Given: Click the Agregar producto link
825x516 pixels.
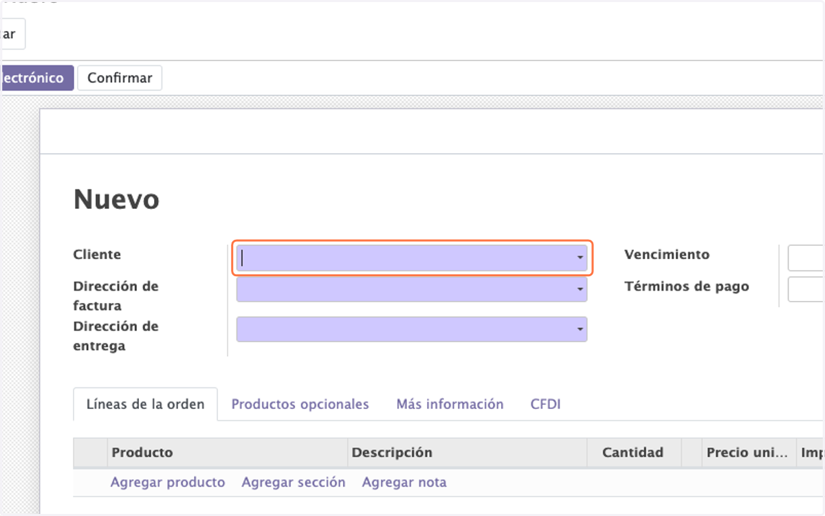Looking at the screenshot, I should coord(168,482).
